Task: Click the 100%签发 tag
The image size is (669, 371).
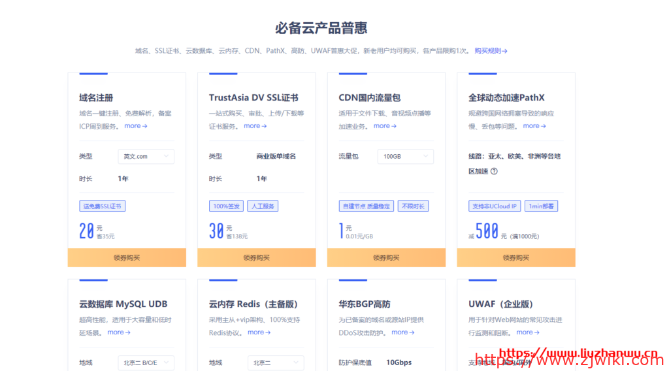Action: pyautogui.click(x=226, y=206)
